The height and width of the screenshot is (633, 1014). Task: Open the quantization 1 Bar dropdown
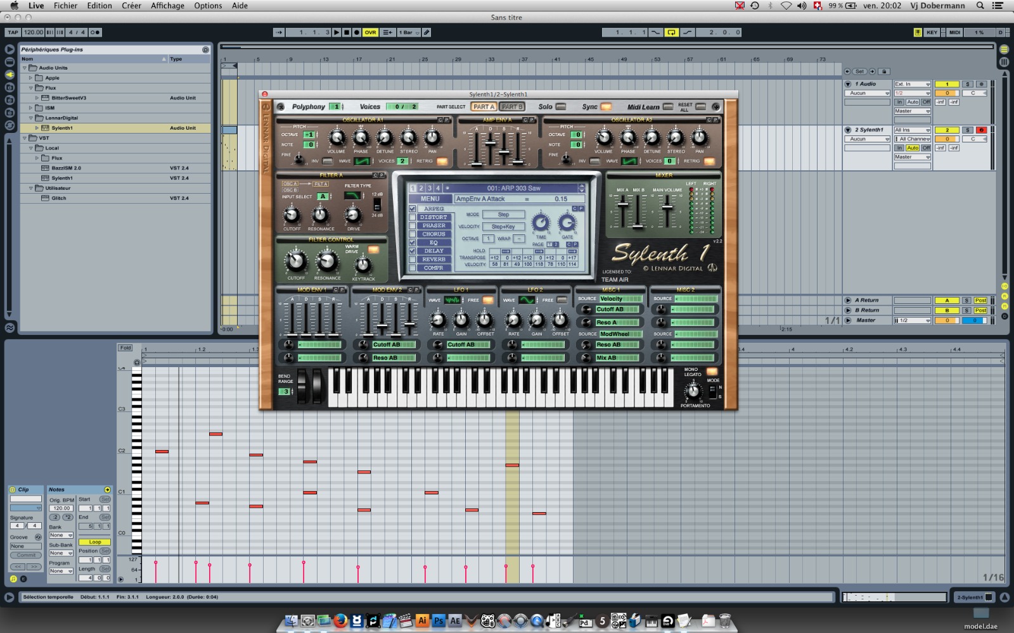pyautogui.click(x=408, y=32)
